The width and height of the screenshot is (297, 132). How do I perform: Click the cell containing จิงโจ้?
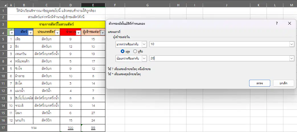click(x=24, y=69)
